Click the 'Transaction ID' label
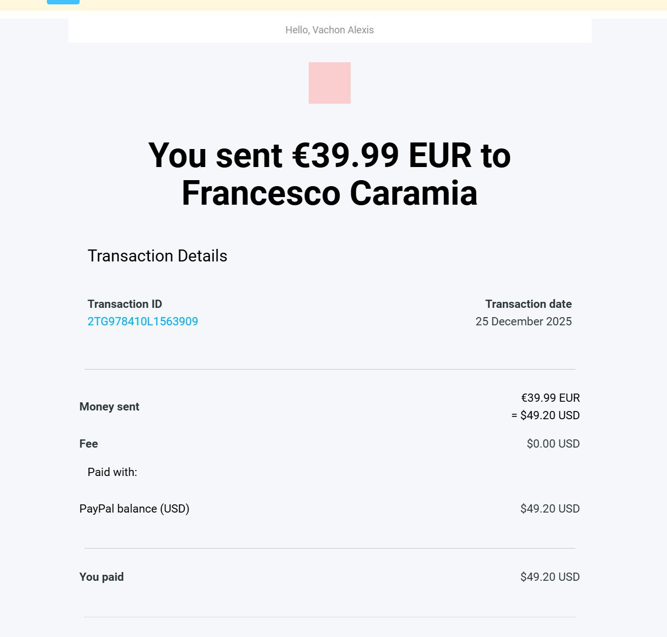The height and width of the screenshot is (637, 667). pos(125,304)
